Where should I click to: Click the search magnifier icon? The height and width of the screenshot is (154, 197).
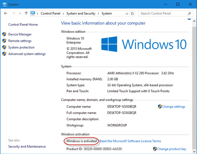189,14
